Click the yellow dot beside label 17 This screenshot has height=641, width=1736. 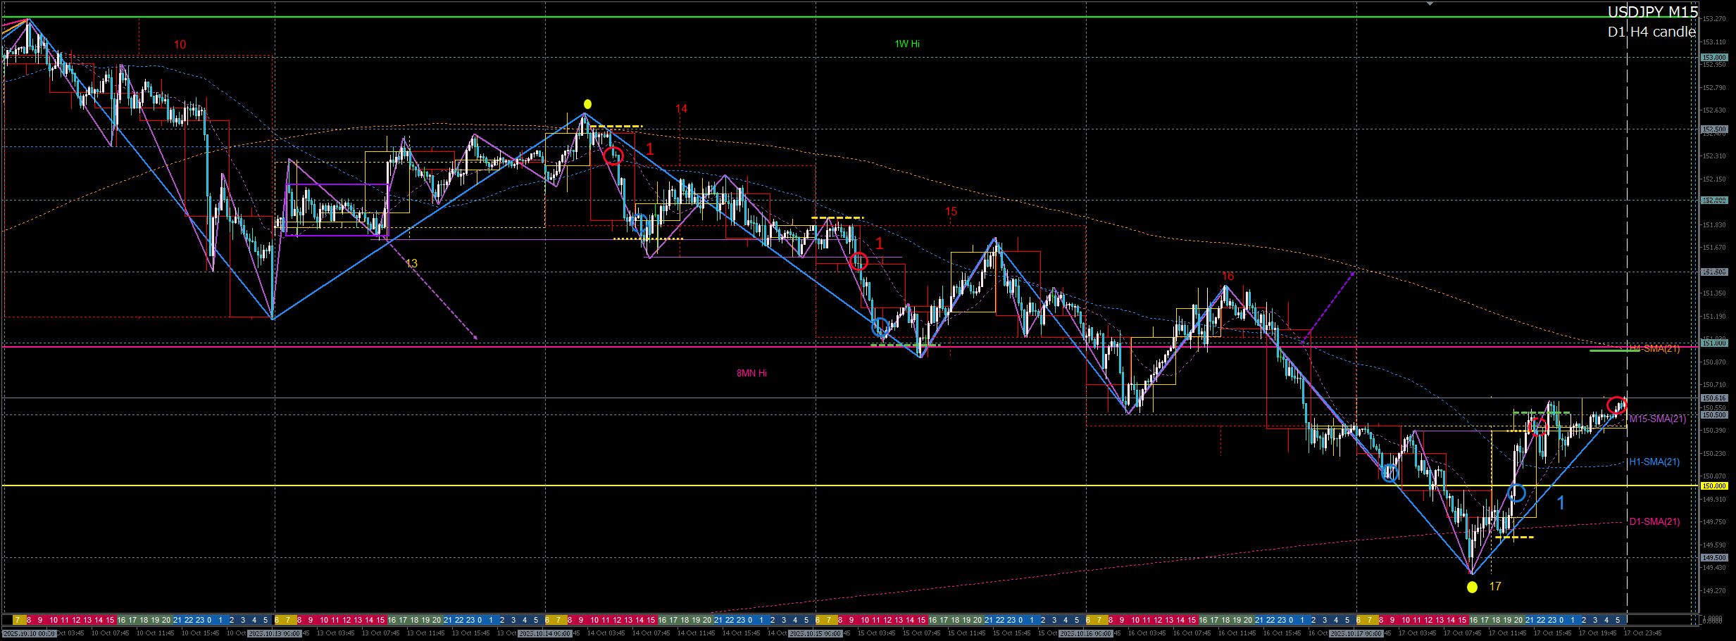pyautogui.click(x=1472, y=587)
